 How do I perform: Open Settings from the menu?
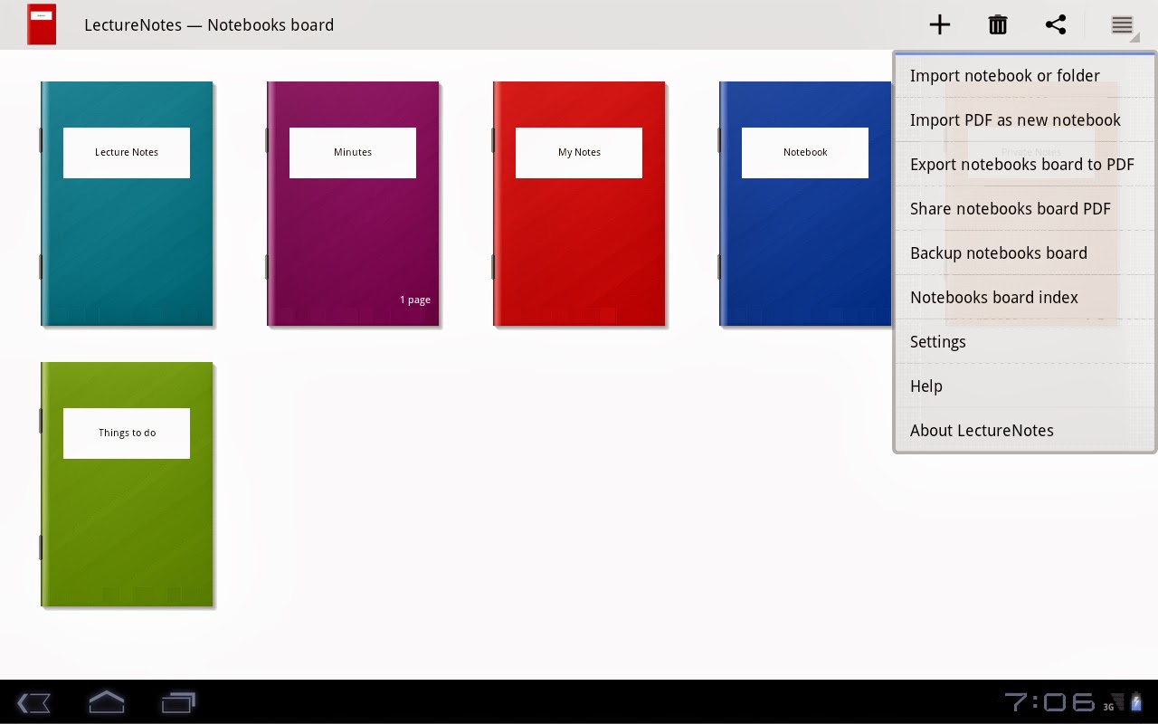click(1025, 342)
